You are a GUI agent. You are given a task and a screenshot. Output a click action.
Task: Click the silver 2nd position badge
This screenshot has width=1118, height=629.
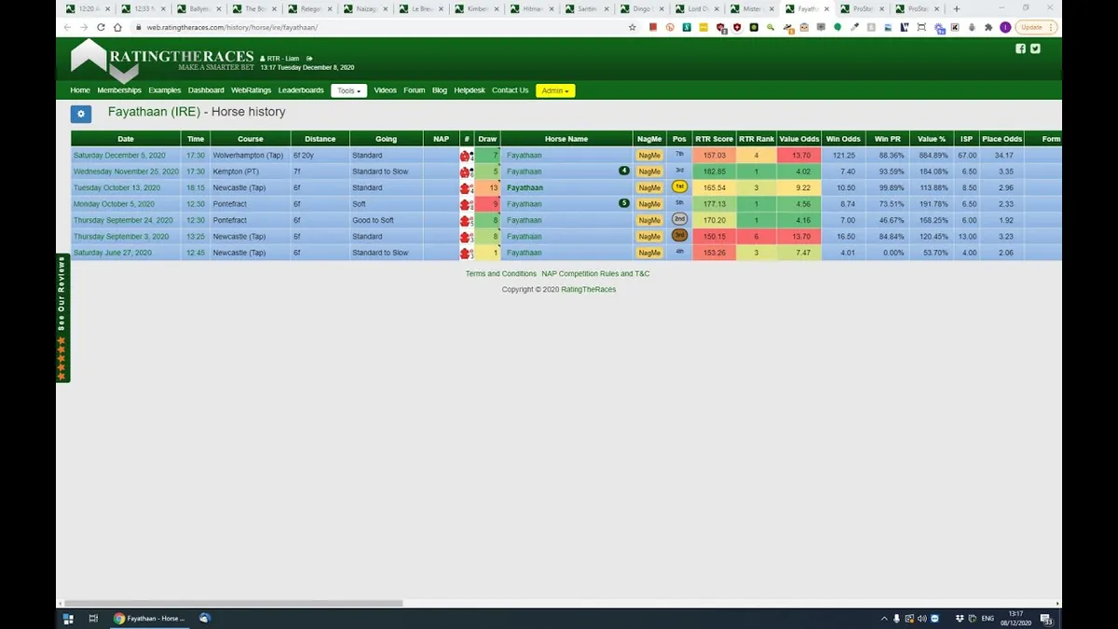point(679,219)
